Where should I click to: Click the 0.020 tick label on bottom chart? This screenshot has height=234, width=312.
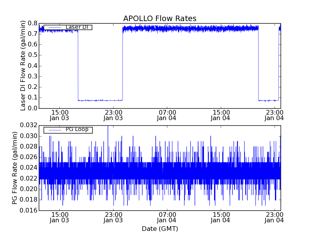point(28,189)
